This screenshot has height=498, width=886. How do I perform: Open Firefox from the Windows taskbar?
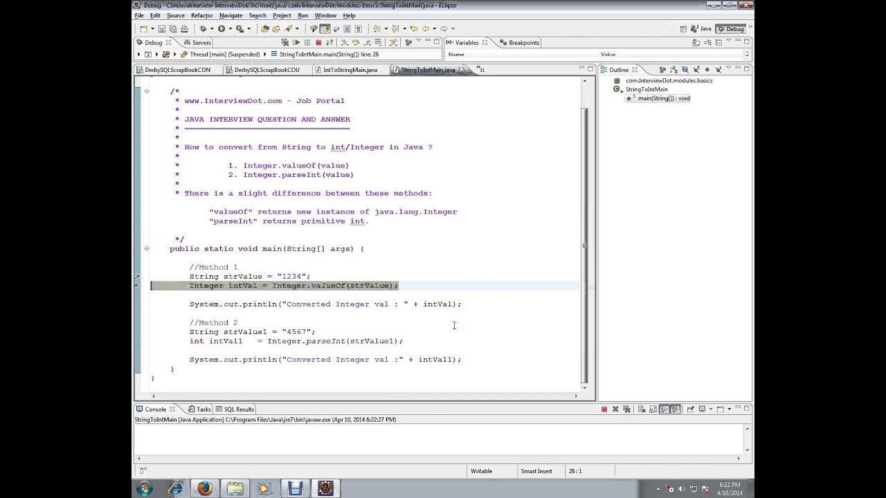click(x=205, y=489)
